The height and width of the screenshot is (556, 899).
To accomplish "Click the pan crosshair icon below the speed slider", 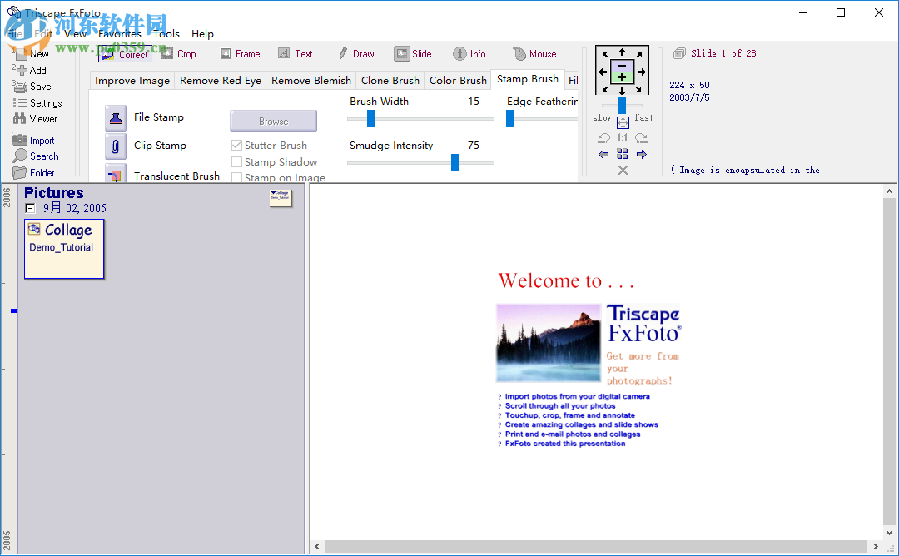I will 622,122.
